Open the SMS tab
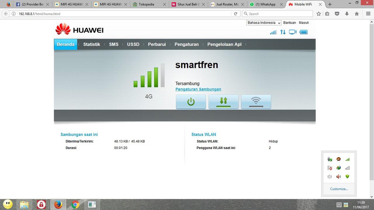The height and width of the screenshot is (210, 374). 114,44
